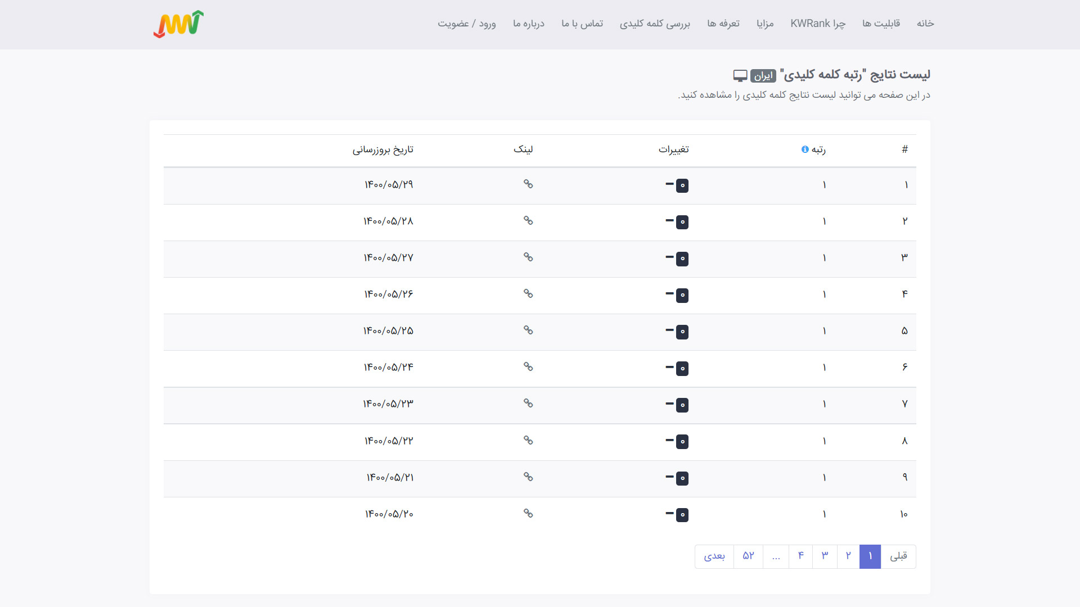
Task: Click the desktop monitor icon beside ایران badge
Action: point(740,76)
